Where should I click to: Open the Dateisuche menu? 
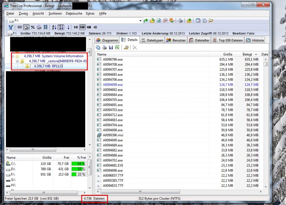tap(74, 13)
